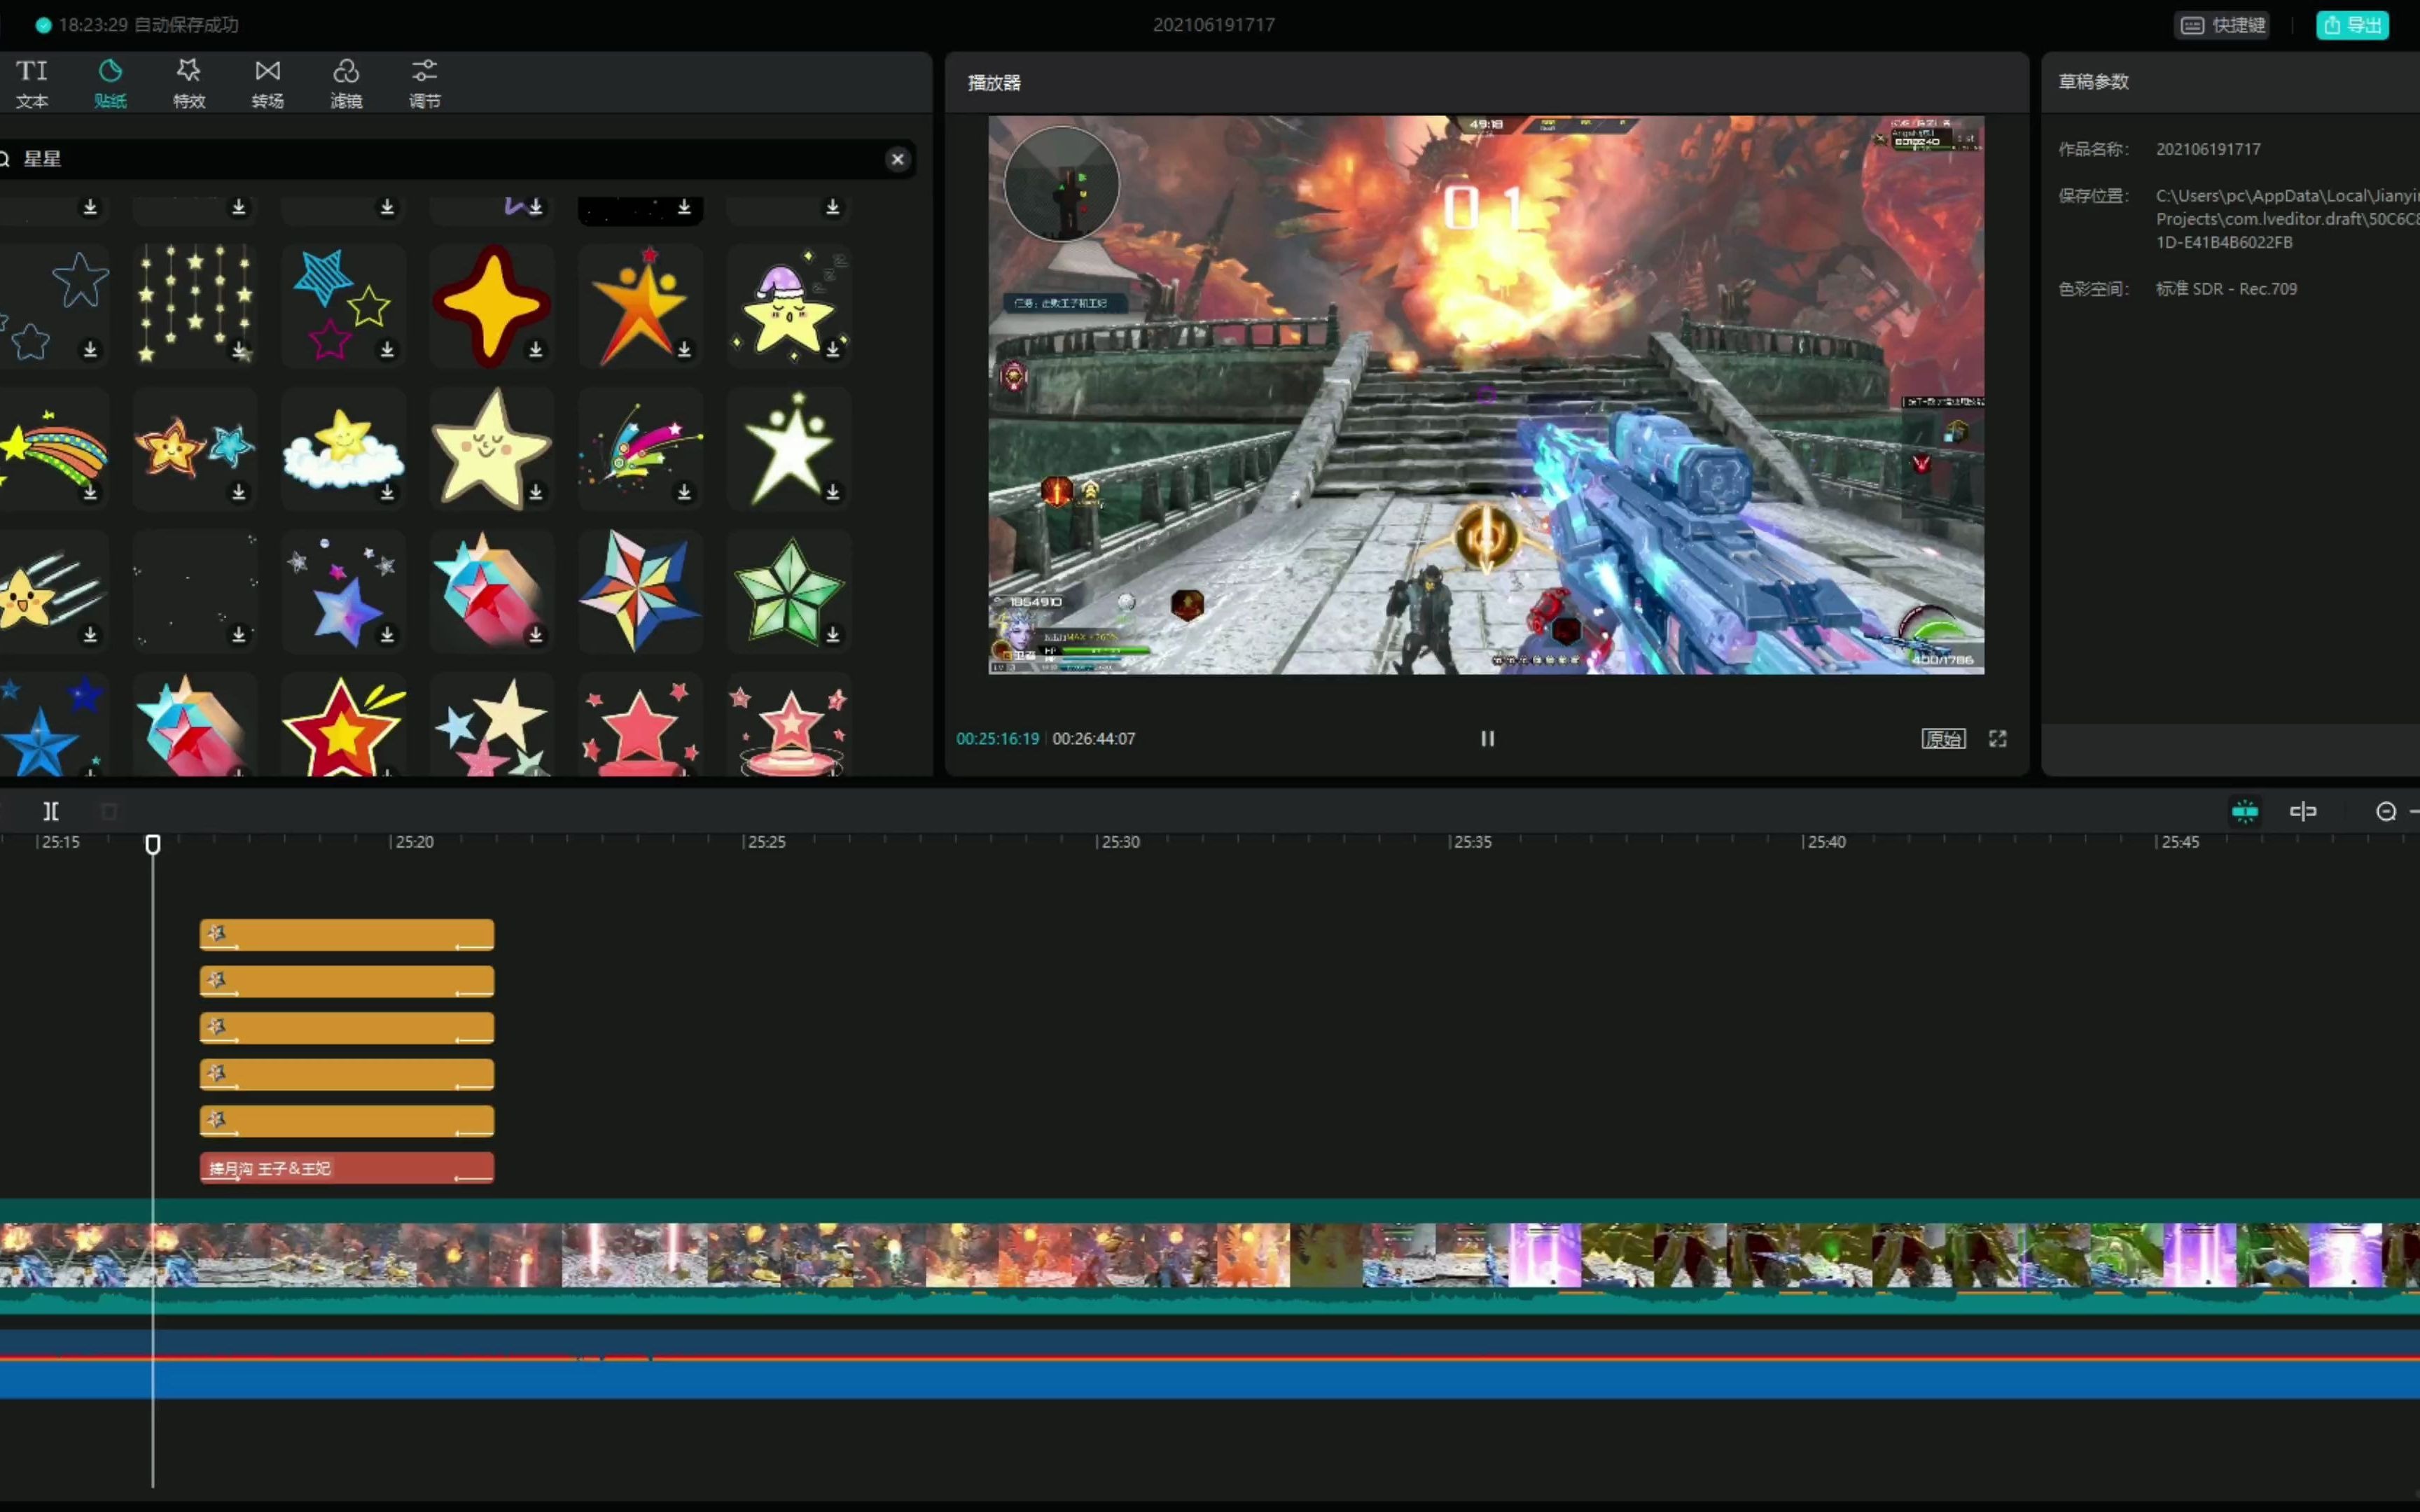
Task: Select the split clip tool
Action: [x=51, y=811]
